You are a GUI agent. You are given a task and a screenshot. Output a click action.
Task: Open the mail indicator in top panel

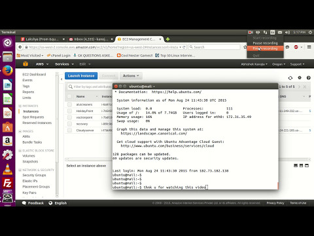pos(280,32)
